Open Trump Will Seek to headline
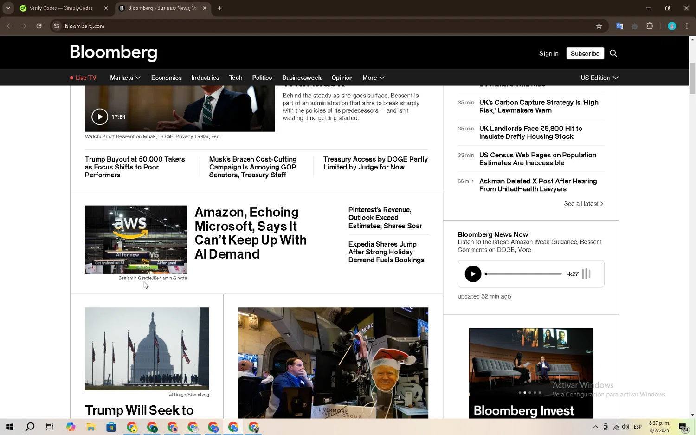 pyautogui.click(x=139, y=410)
